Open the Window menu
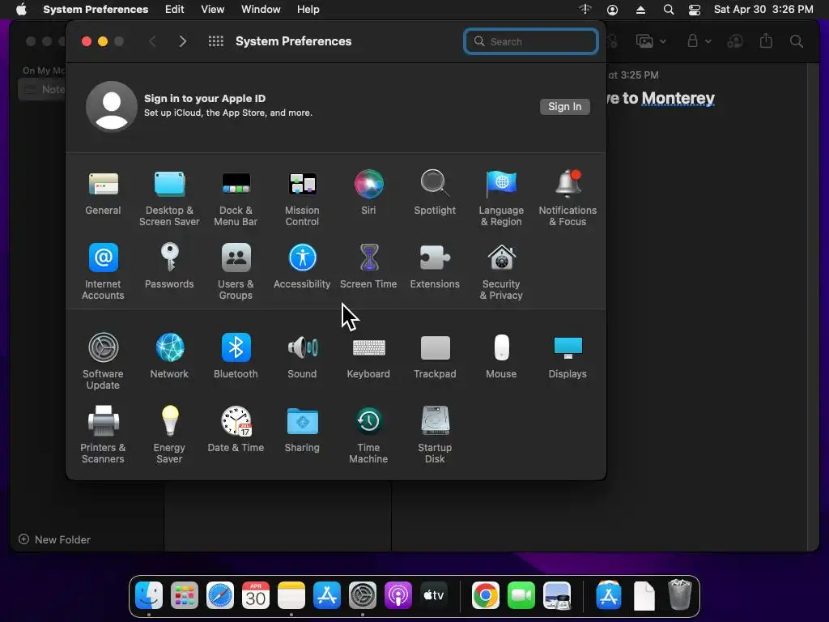829x622 pixels. (261, 10)
